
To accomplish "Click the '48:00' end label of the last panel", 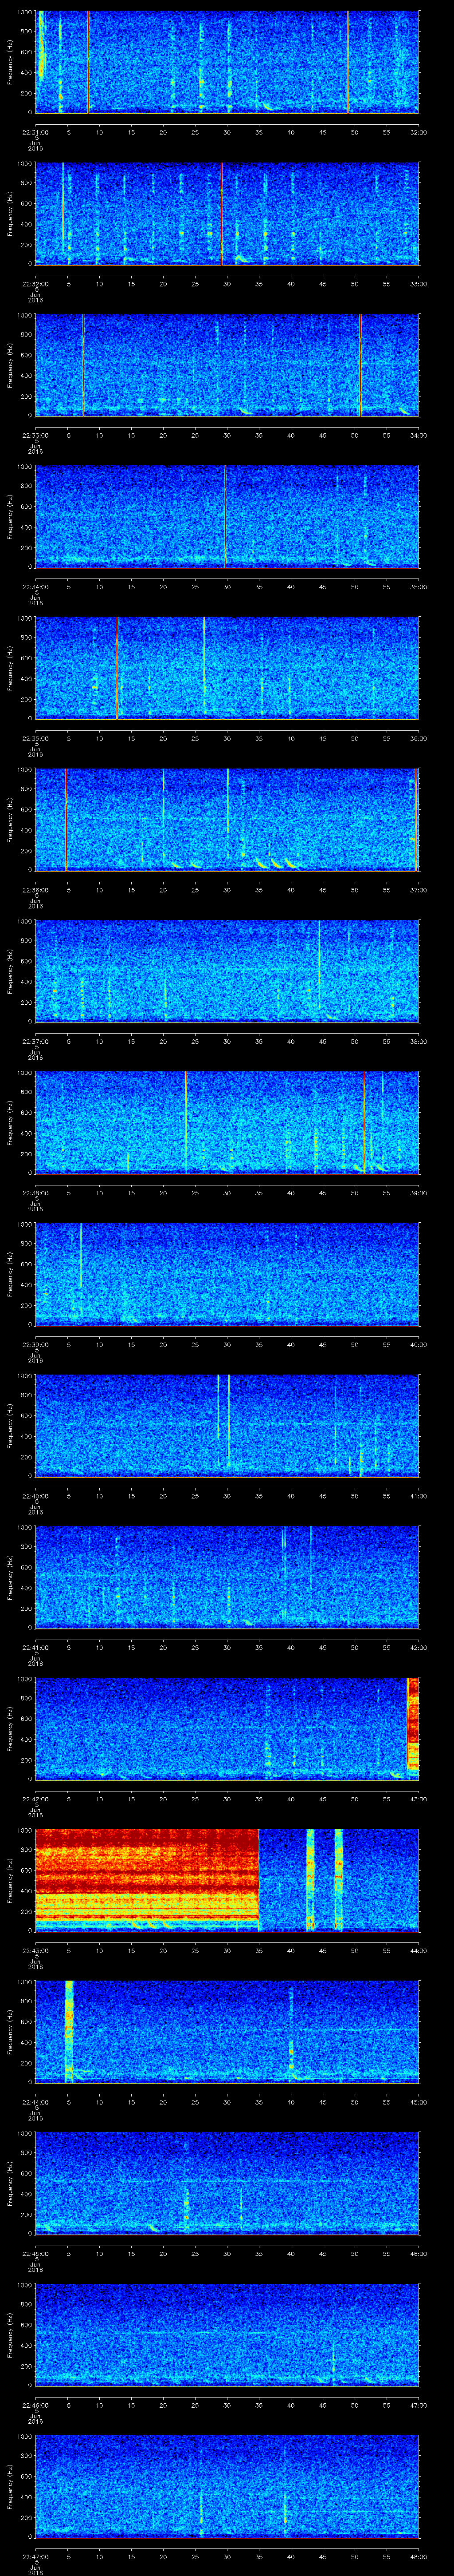I will tap(418, 2556).
